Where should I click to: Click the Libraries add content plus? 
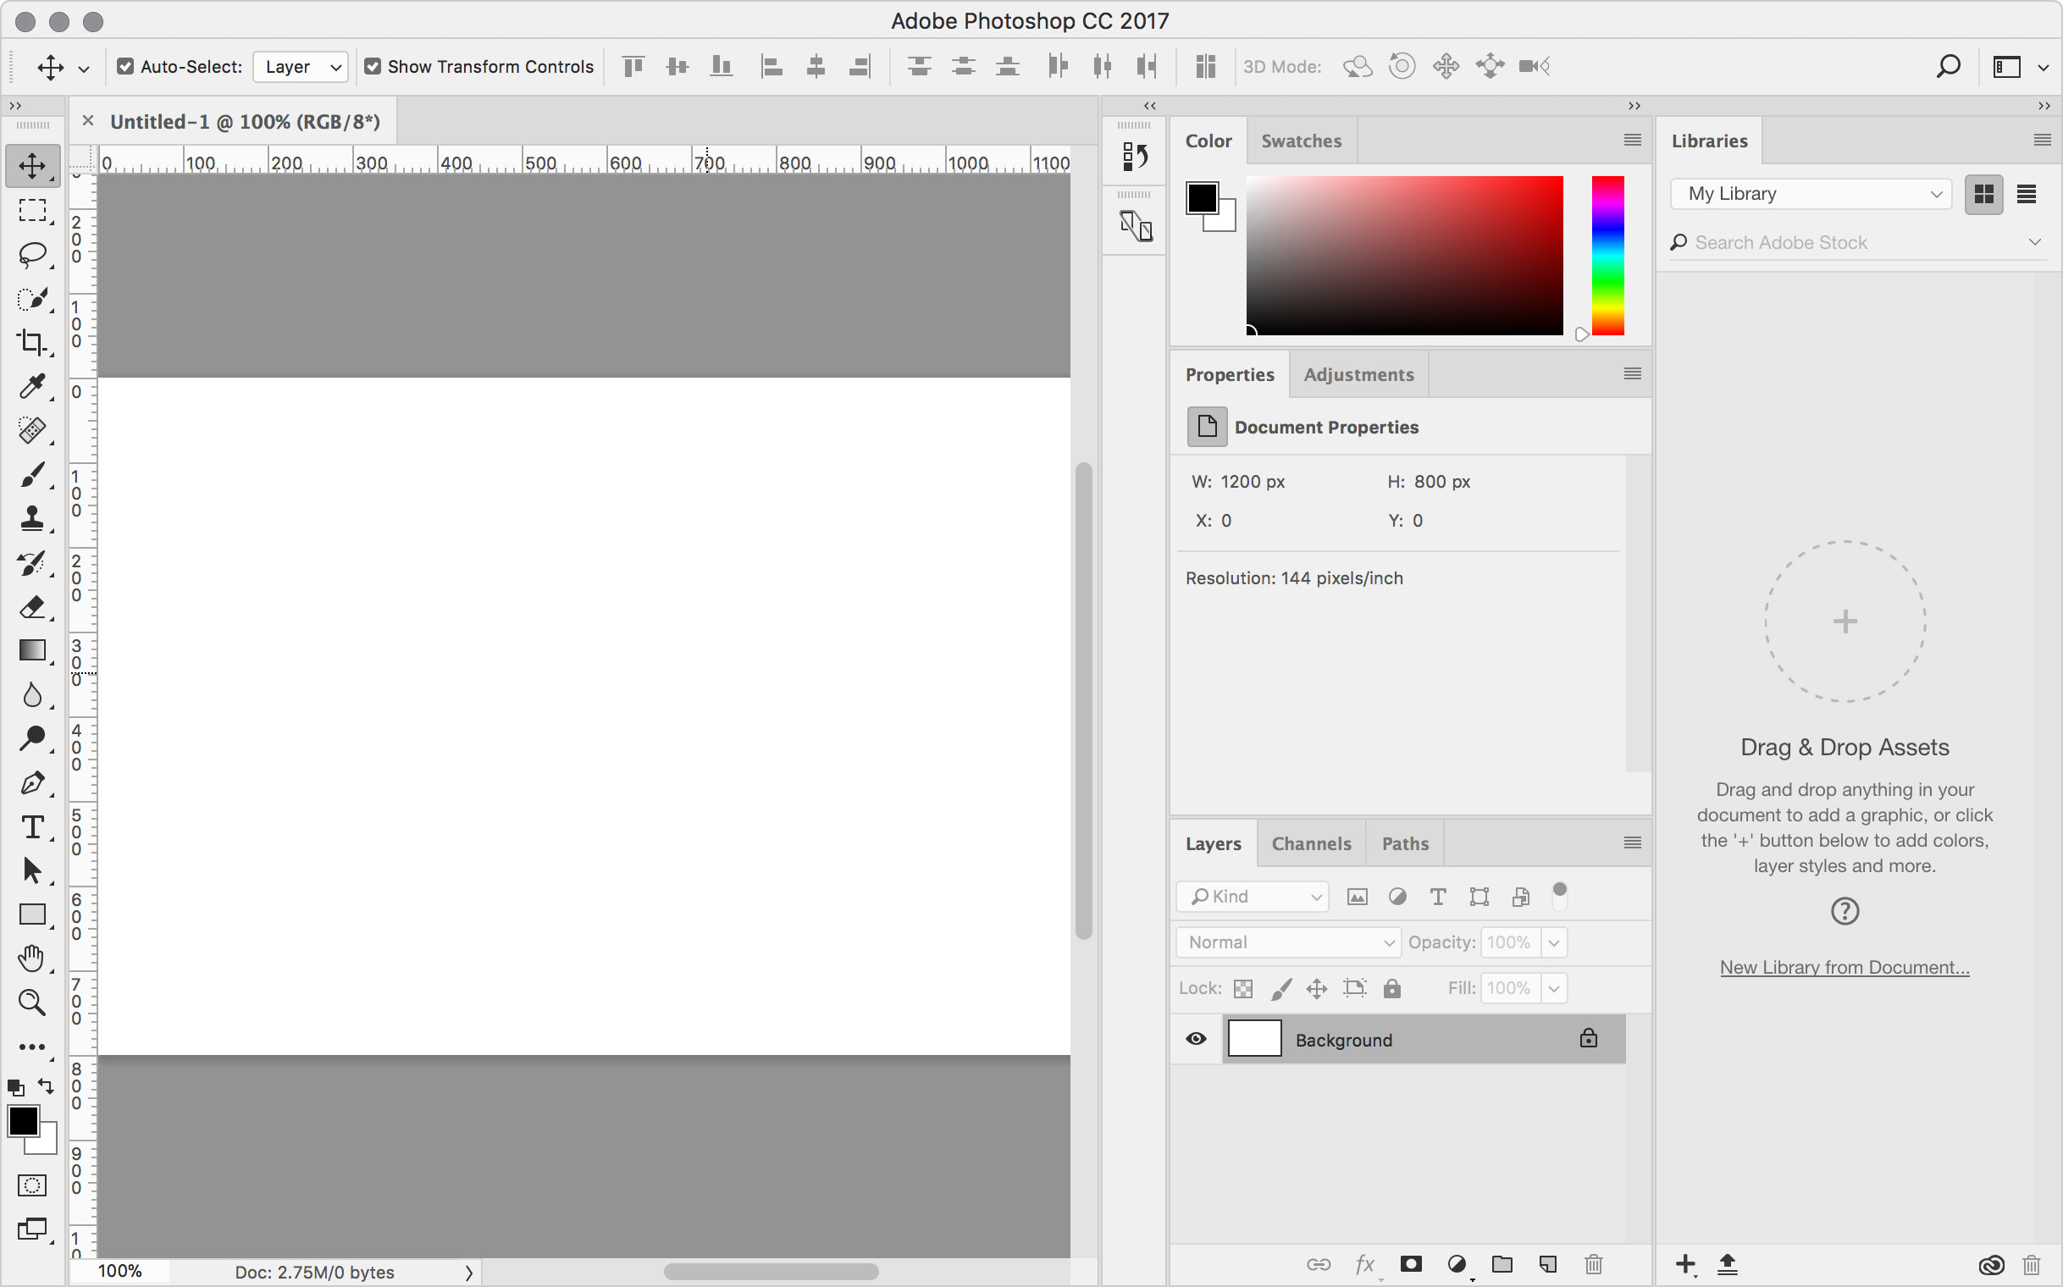tap(1685, 1264)
